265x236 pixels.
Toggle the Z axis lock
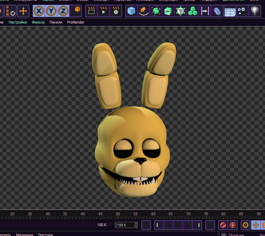click(63, 11)
